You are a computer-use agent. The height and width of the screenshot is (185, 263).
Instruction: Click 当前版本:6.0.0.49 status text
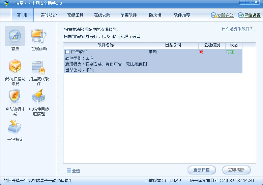[163, 181]
